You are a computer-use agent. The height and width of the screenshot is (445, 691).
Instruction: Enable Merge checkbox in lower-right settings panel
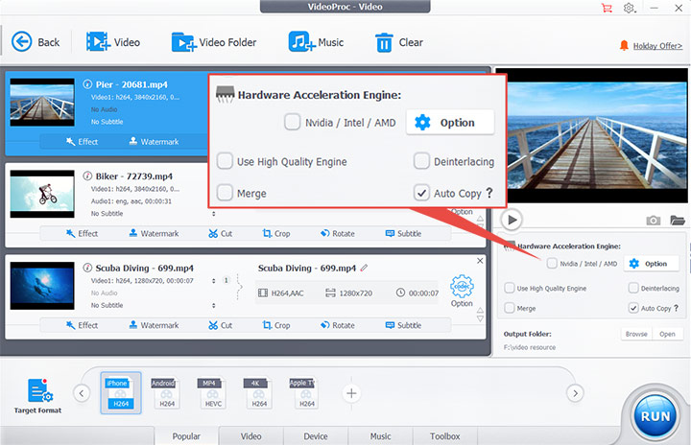click(x=510, y=309)
